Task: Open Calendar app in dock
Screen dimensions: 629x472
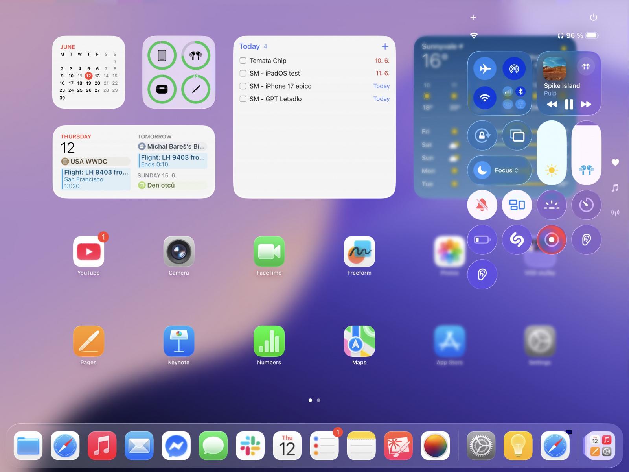Action: click(x=287, y=446)
